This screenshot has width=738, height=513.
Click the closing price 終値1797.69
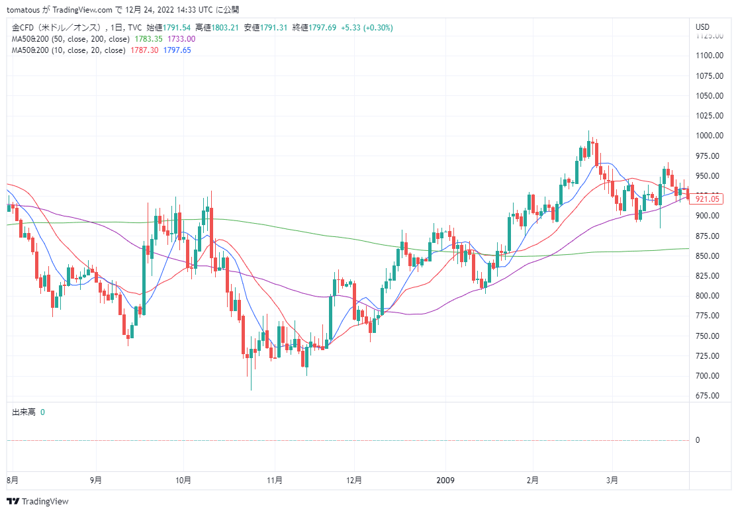coord(314,28)
